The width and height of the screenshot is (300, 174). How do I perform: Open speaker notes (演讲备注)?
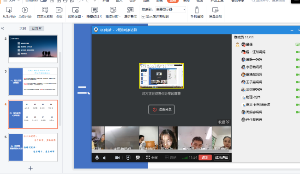click(130, 12)
